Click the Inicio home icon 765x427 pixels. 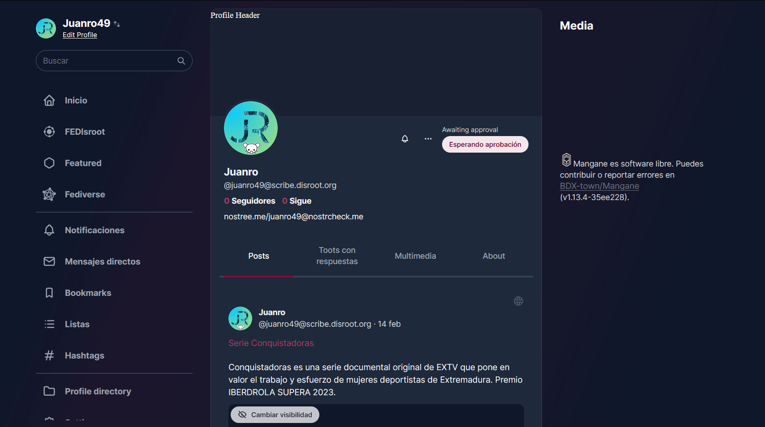(49, 100)
